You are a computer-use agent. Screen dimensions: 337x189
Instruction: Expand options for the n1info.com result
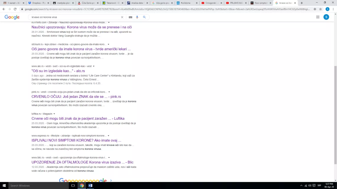point(109,22)
